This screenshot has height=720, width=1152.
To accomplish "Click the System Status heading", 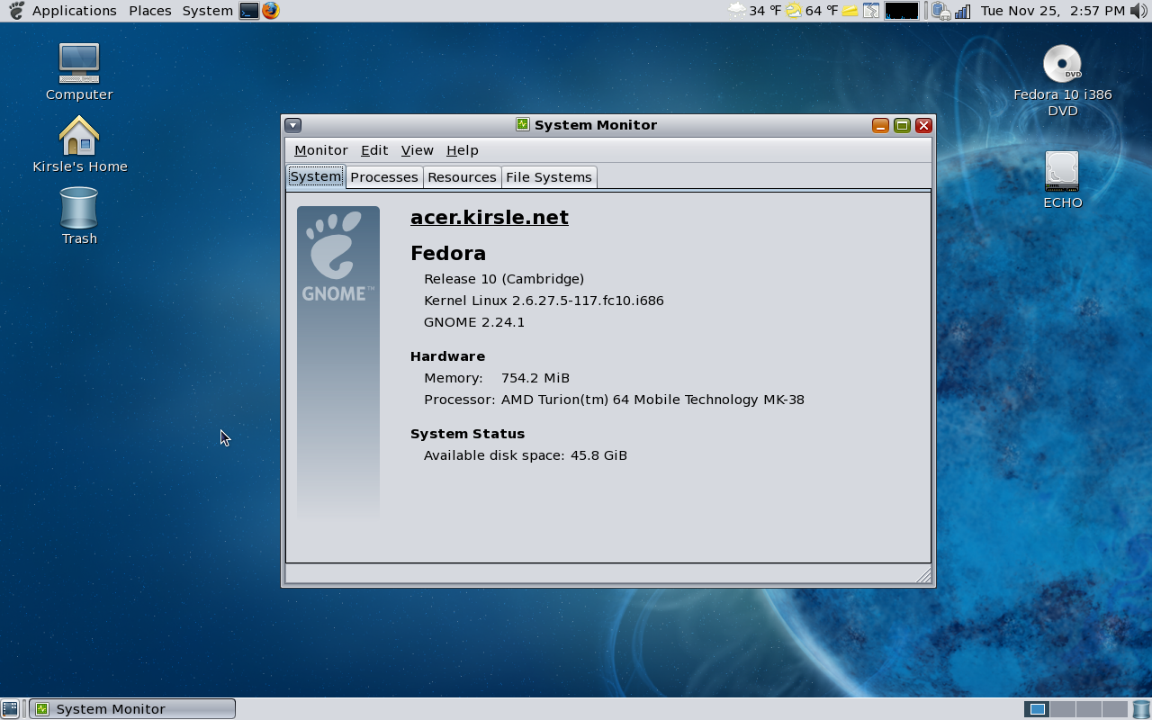I will [467, 434].
